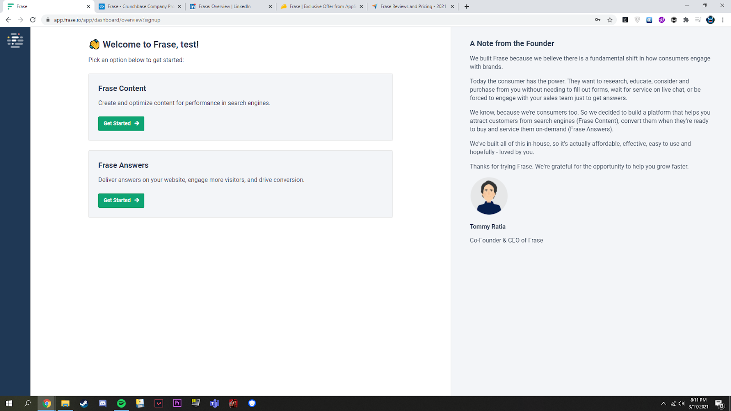
Task: Open Microsoft Teams from the taskbar
Action: [x=215, y=403]
